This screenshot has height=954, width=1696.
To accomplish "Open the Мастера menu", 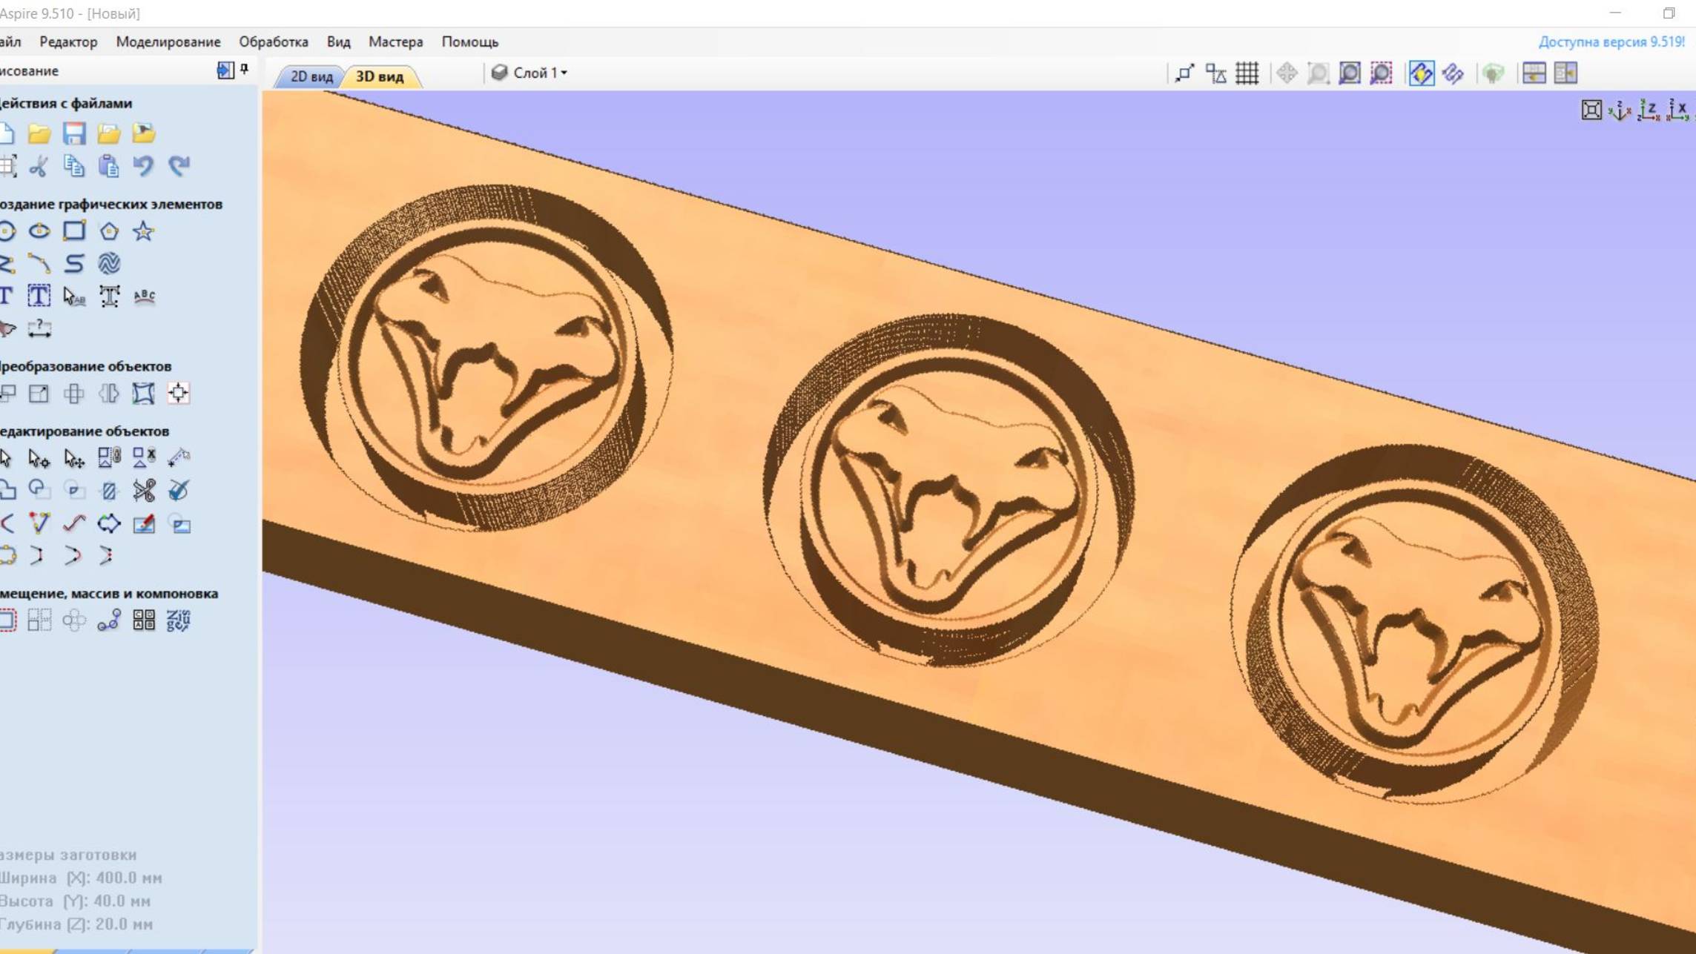I will point(395,42).
